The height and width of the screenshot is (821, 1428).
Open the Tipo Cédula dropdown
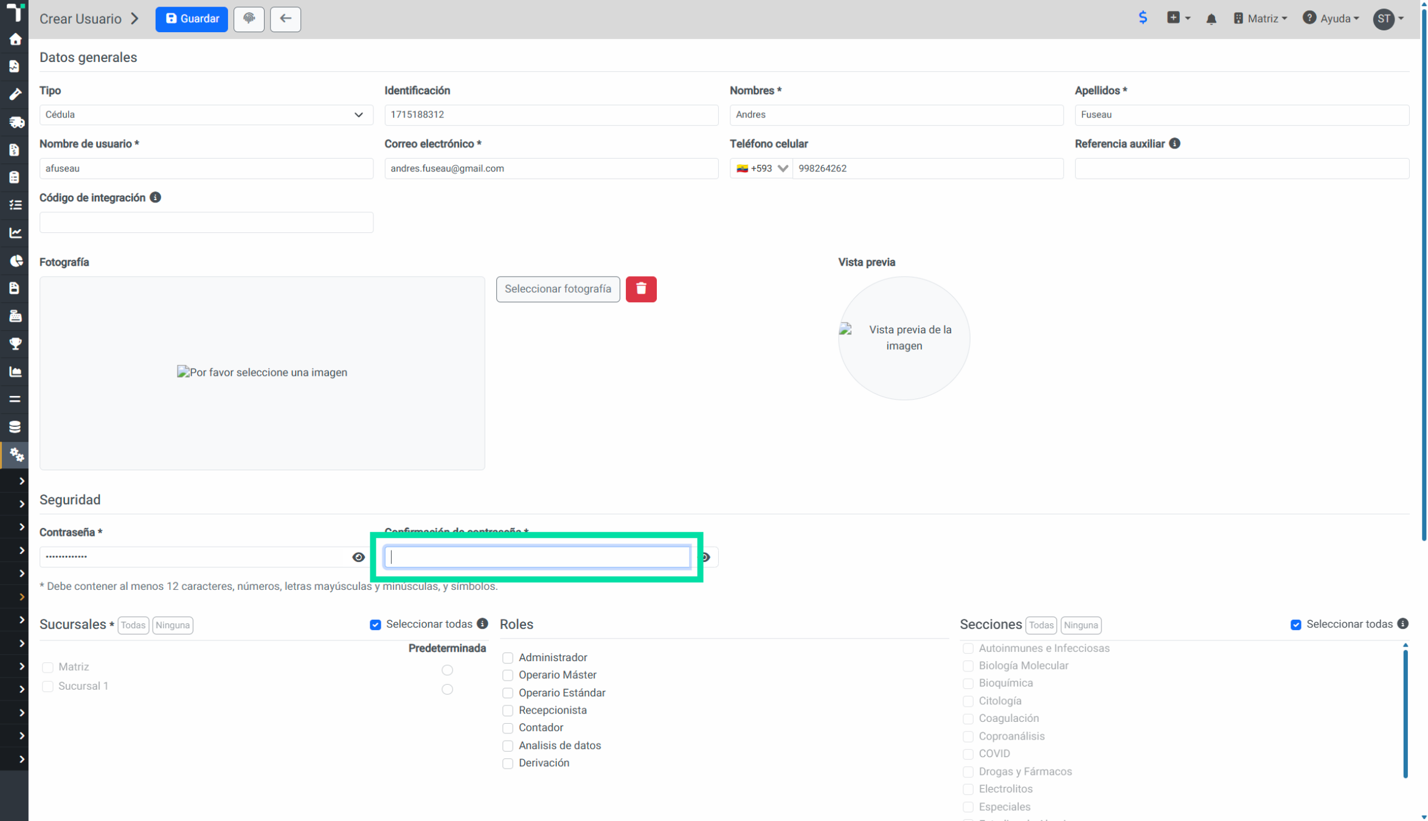click(x=206, y=115)
